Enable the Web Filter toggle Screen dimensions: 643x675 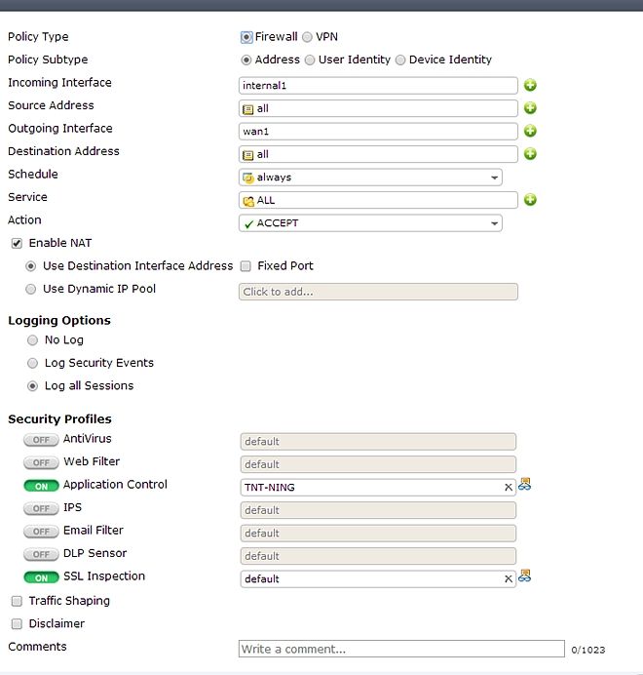coord(41,462)
